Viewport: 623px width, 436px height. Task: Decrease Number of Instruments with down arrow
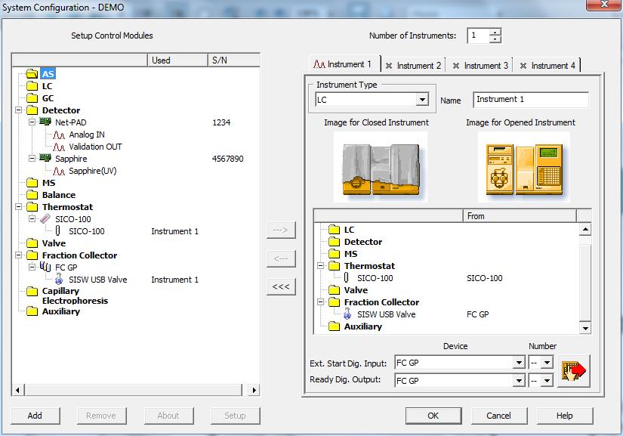495,39
